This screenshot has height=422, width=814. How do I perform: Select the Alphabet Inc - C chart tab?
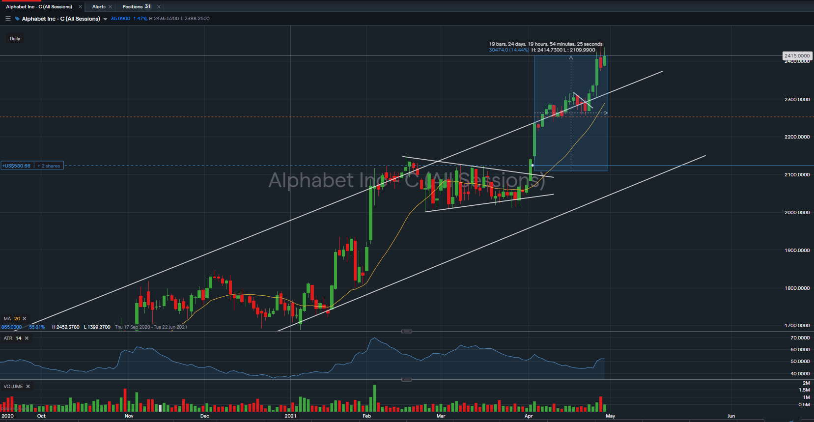coord(39,7)
